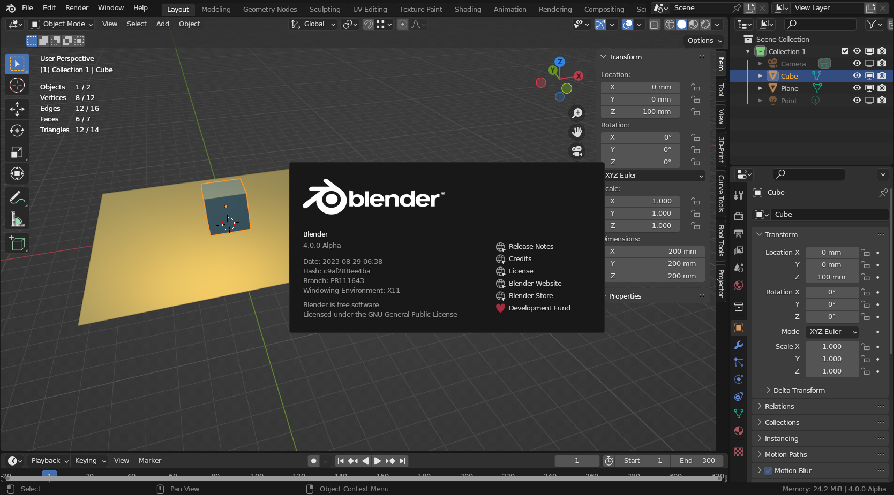Toggle camera view in the viewport

coord(577,151)
